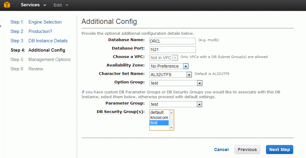Screen dimensions: 306x158
Task: Select knowcom DB security group
Action: 159,118
